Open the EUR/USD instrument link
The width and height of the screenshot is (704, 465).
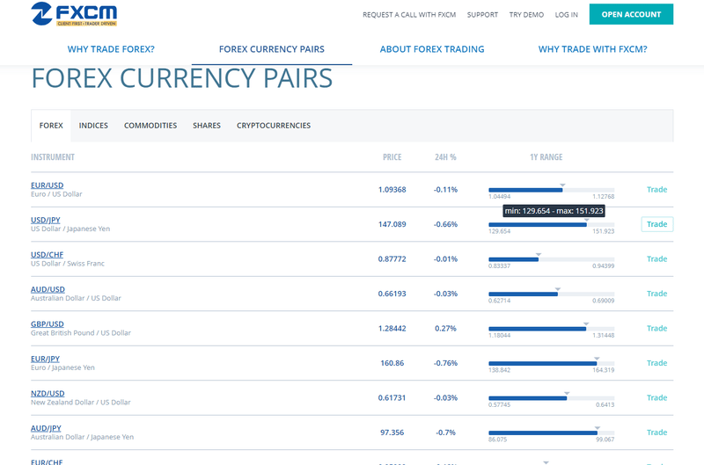[48, 185]
